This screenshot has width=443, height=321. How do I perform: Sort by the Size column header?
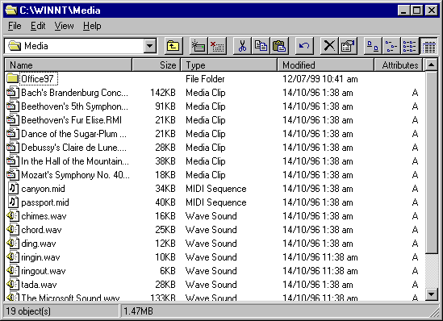click(x=157, y=65)
